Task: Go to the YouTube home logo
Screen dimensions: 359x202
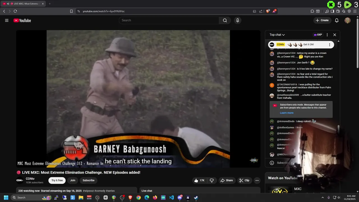Action: point(22,20)
